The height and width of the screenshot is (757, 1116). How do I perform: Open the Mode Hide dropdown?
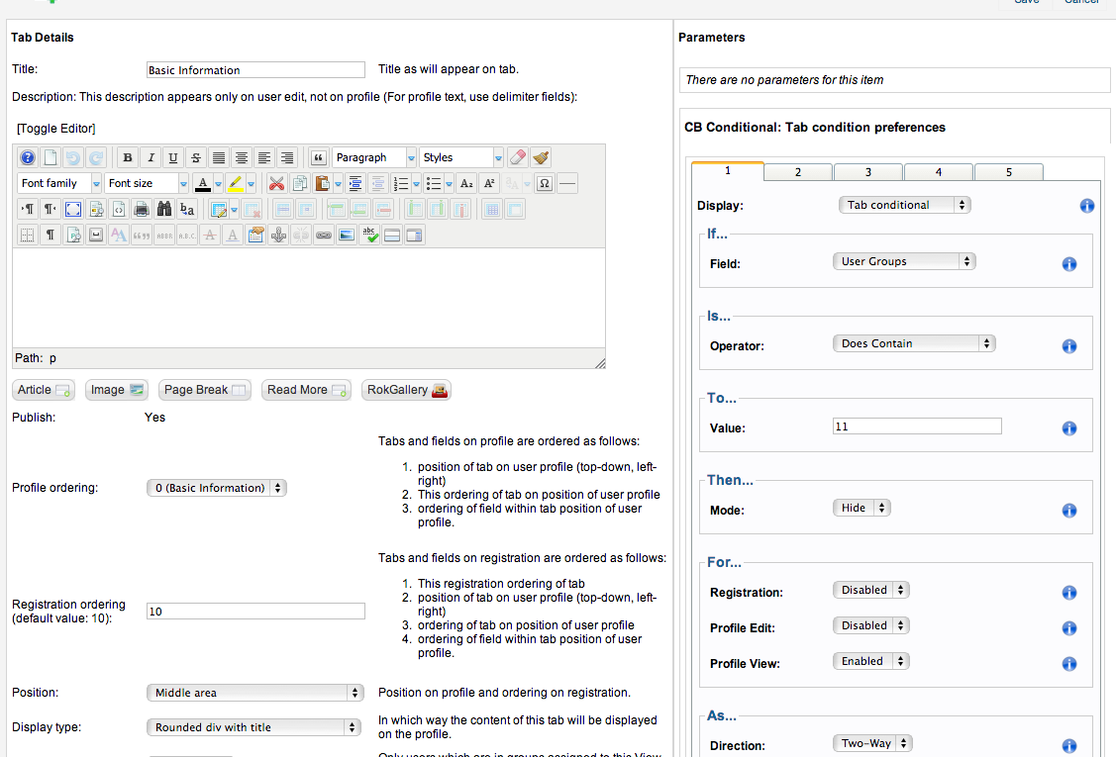(x=862, y=508)
